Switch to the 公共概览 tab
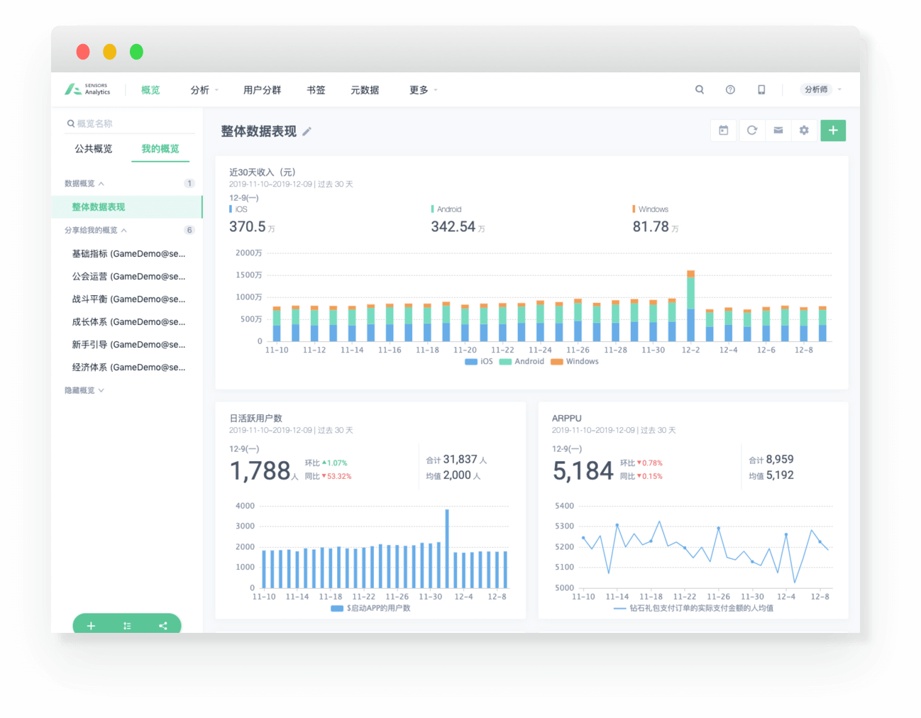Viewport: 921px width, 718px height. (94, 149)
